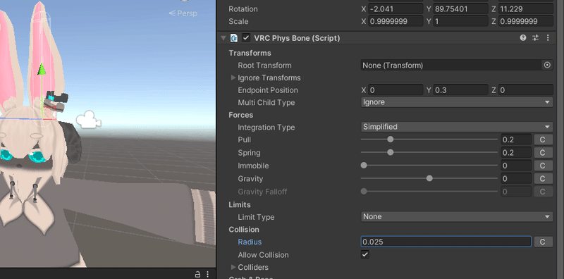Click the Endpoint Position label

[x=268, y=90]
